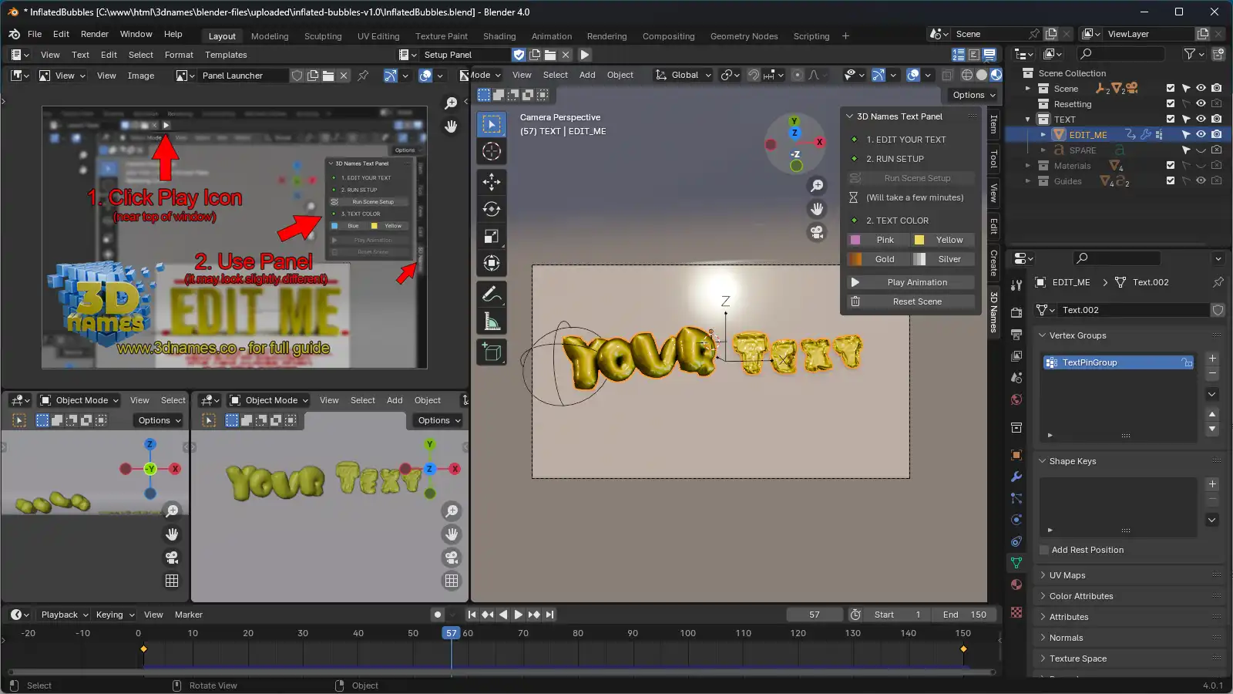Play the timeline animation forward

click(x=519, y=615)
